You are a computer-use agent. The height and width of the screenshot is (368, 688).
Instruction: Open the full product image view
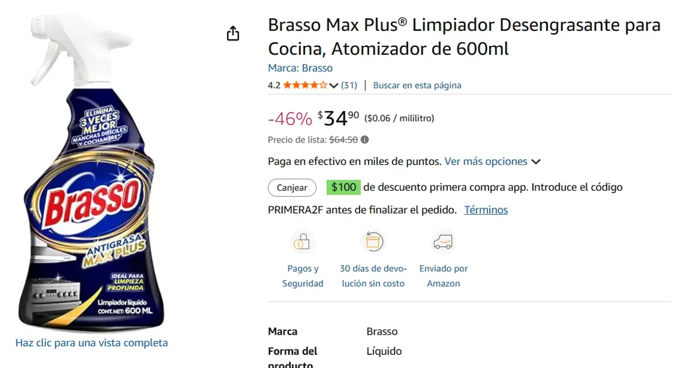click(x=91, y=343)
